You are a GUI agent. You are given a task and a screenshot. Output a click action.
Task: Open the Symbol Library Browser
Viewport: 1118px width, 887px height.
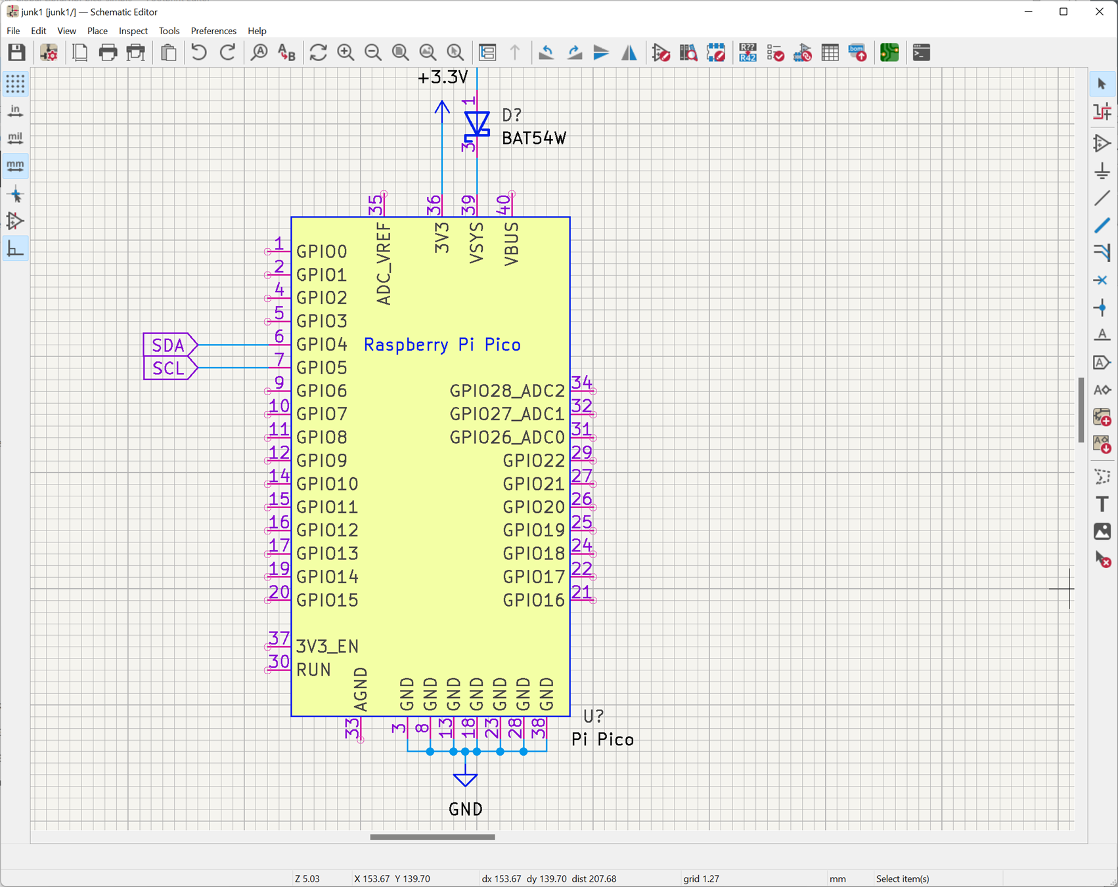click(x=688, y=53)
